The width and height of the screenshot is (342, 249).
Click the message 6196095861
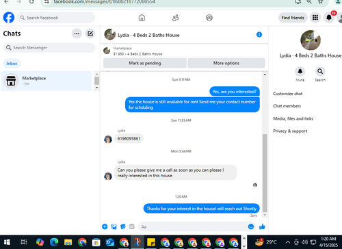[129, 139]
